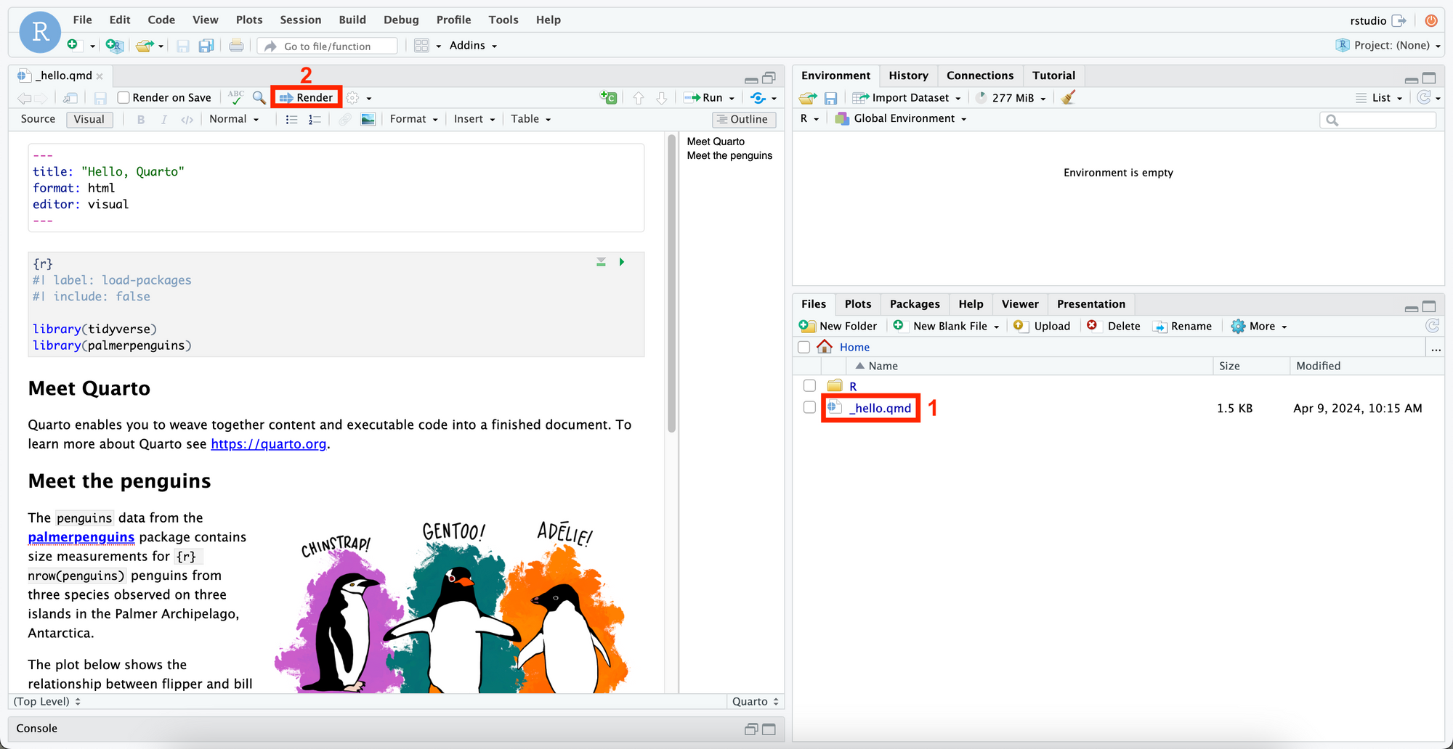Screen dimensions: 1453x749
Task: Toggle the Render on Save checkbox
Action: point(124,97)
